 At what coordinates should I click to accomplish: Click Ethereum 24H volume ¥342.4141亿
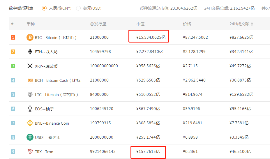pos(241,52)
